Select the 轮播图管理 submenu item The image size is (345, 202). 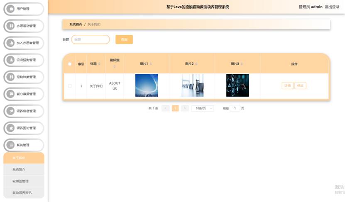24,181
